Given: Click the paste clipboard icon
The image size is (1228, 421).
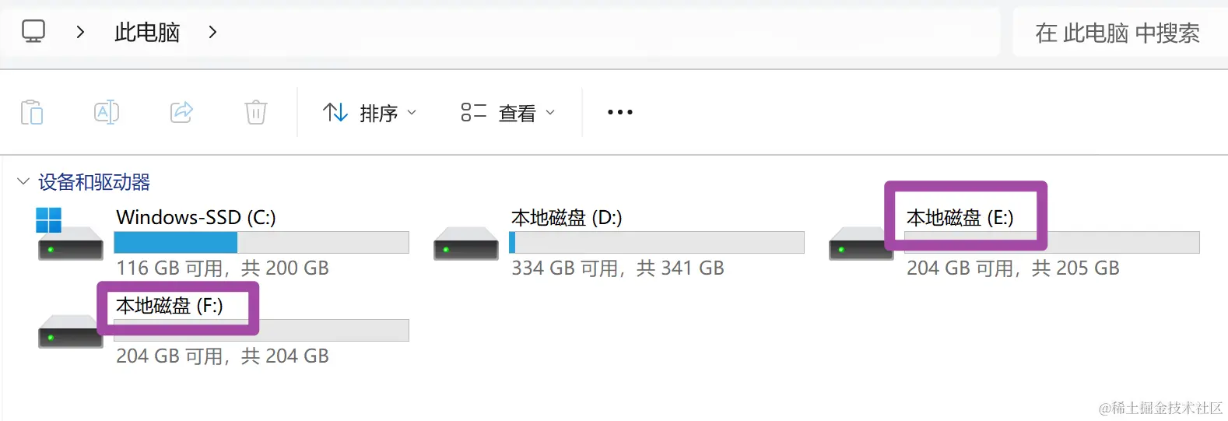Looking at the screenshot, I should click(32, 112).
